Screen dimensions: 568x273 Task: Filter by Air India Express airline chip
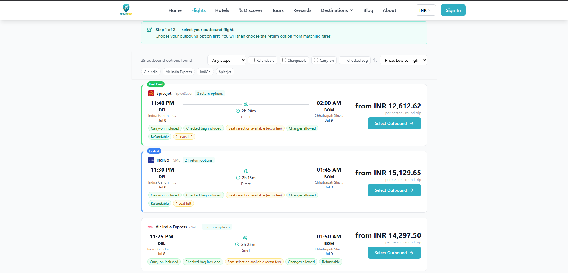click(179, 72)
